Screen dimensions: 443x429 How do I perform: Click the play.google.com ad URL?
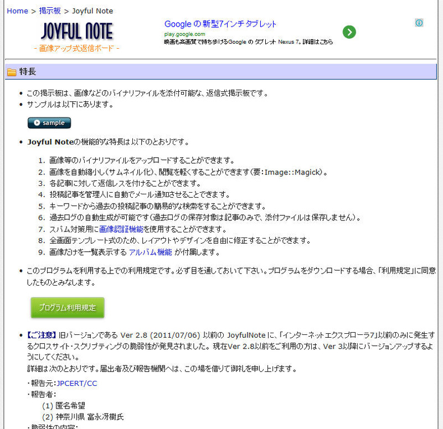(x=184, y=34)
